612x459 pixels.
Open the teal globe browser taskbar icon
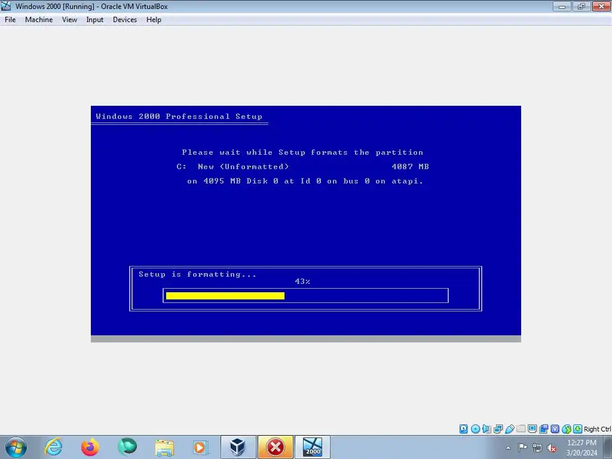(127, 447)
